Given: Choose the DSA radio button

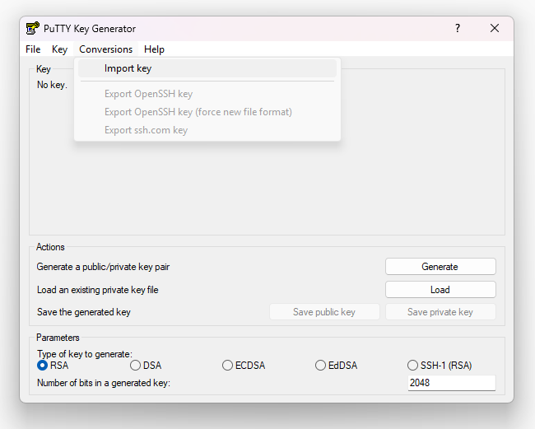Looking at the screenshot, I should click(x=135, y=366).
